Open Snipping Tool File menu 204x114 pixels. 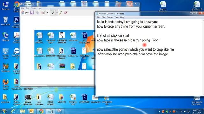coord(23,8)
